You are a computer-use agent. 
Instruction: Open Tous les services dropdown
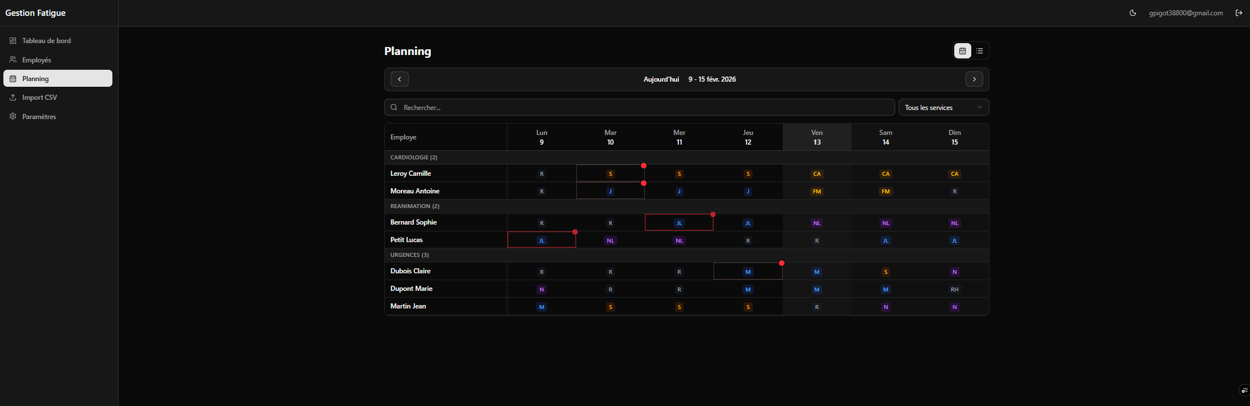(x=943, y=108)
